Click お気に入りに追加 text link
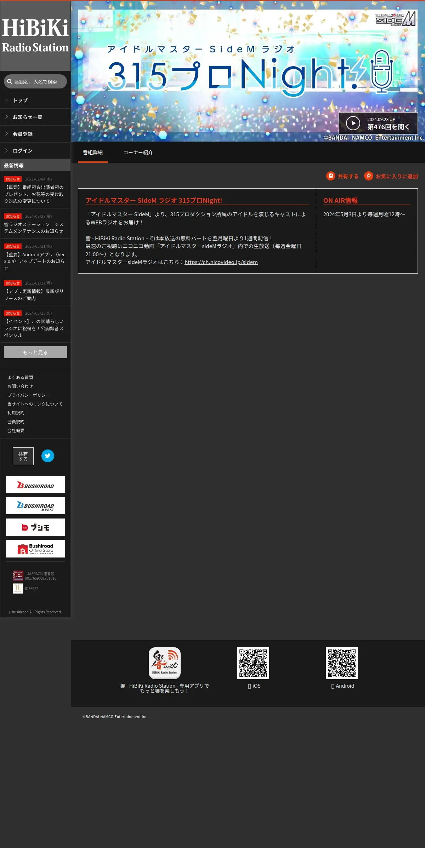This screenshot has width=425, height=848. (397, 176)
